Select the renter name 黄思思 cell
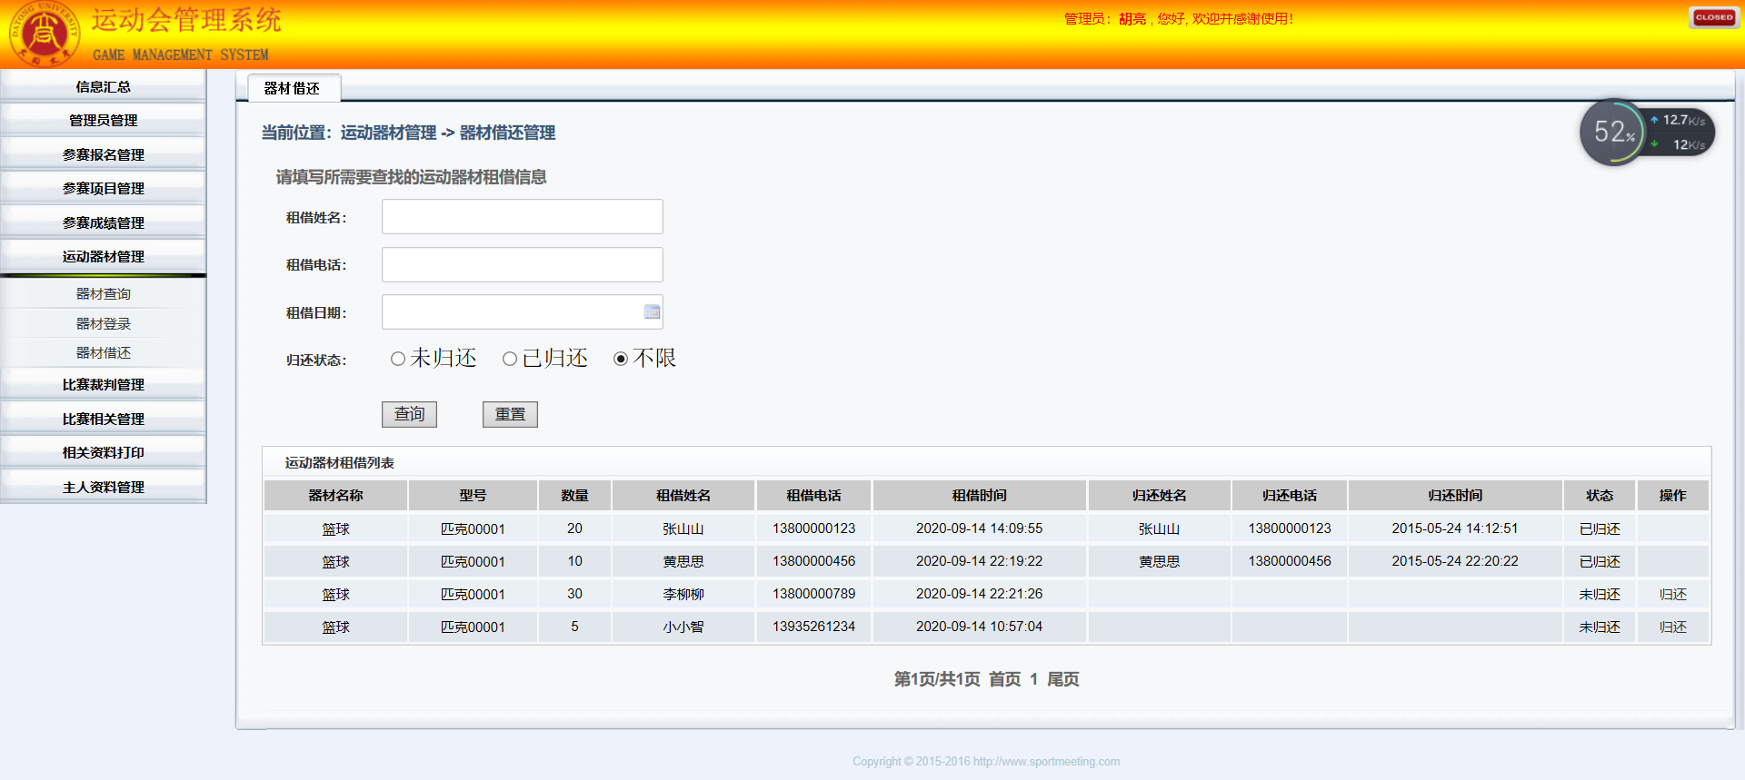1745x780 pixels. tap(683, 561)
